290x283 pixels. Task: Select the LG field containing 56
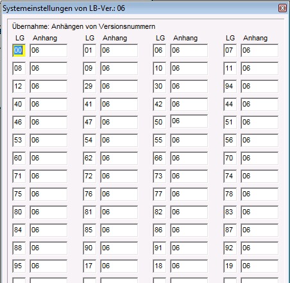click(x=230, y=141)
